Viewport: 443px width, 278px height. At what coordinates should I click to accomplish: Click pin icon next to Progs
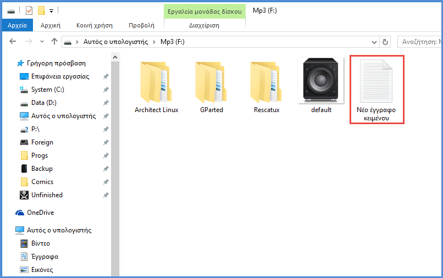tap(106, 155)
